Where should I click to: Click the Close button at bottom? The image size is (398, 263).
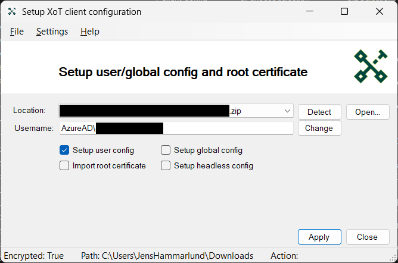coord(368,237)
